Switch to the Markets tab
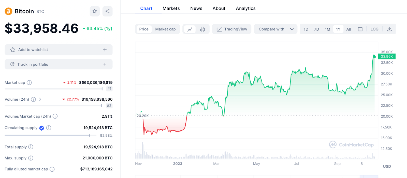Screen dimensions: 407x178 pyautogui.click(x=171, y=8)
